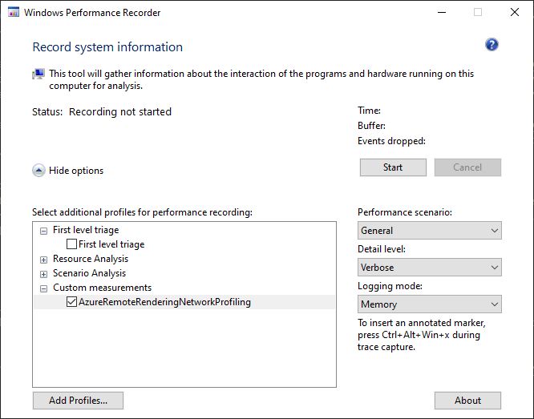Minimize the Windows Performance Recorder window

pyautogui.click(x=442, y=13)
